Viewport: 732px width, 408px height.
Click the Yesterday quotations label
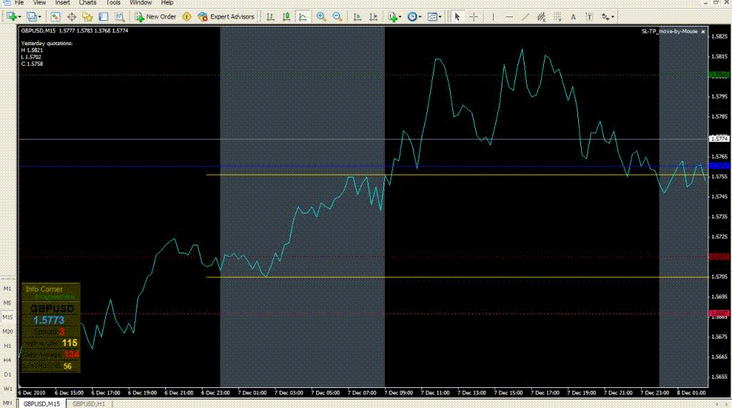click(x=47, y=43)
